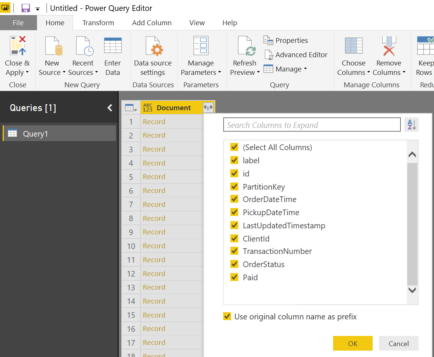Click the Remove Columns icon
This screenshot has height=357, width=434.
(x=389, y=46)
